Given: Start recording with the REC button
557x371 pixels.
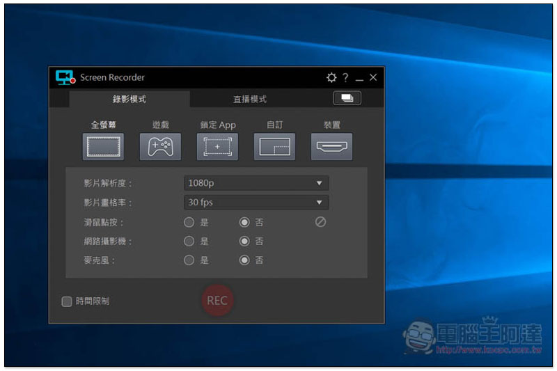Looking at the screenshot, I should (x=217, y=301).
